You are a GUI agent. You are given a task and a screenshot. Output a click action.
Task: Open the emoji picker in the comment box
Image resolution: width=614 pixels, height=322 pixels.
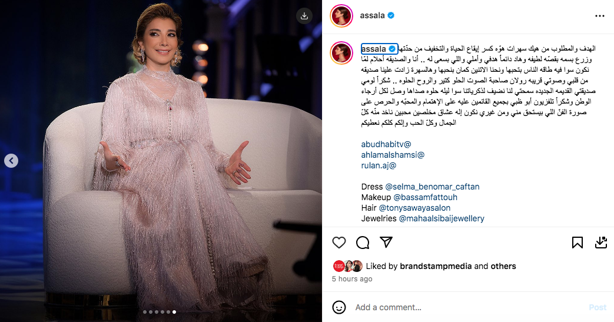coord(338,307)
